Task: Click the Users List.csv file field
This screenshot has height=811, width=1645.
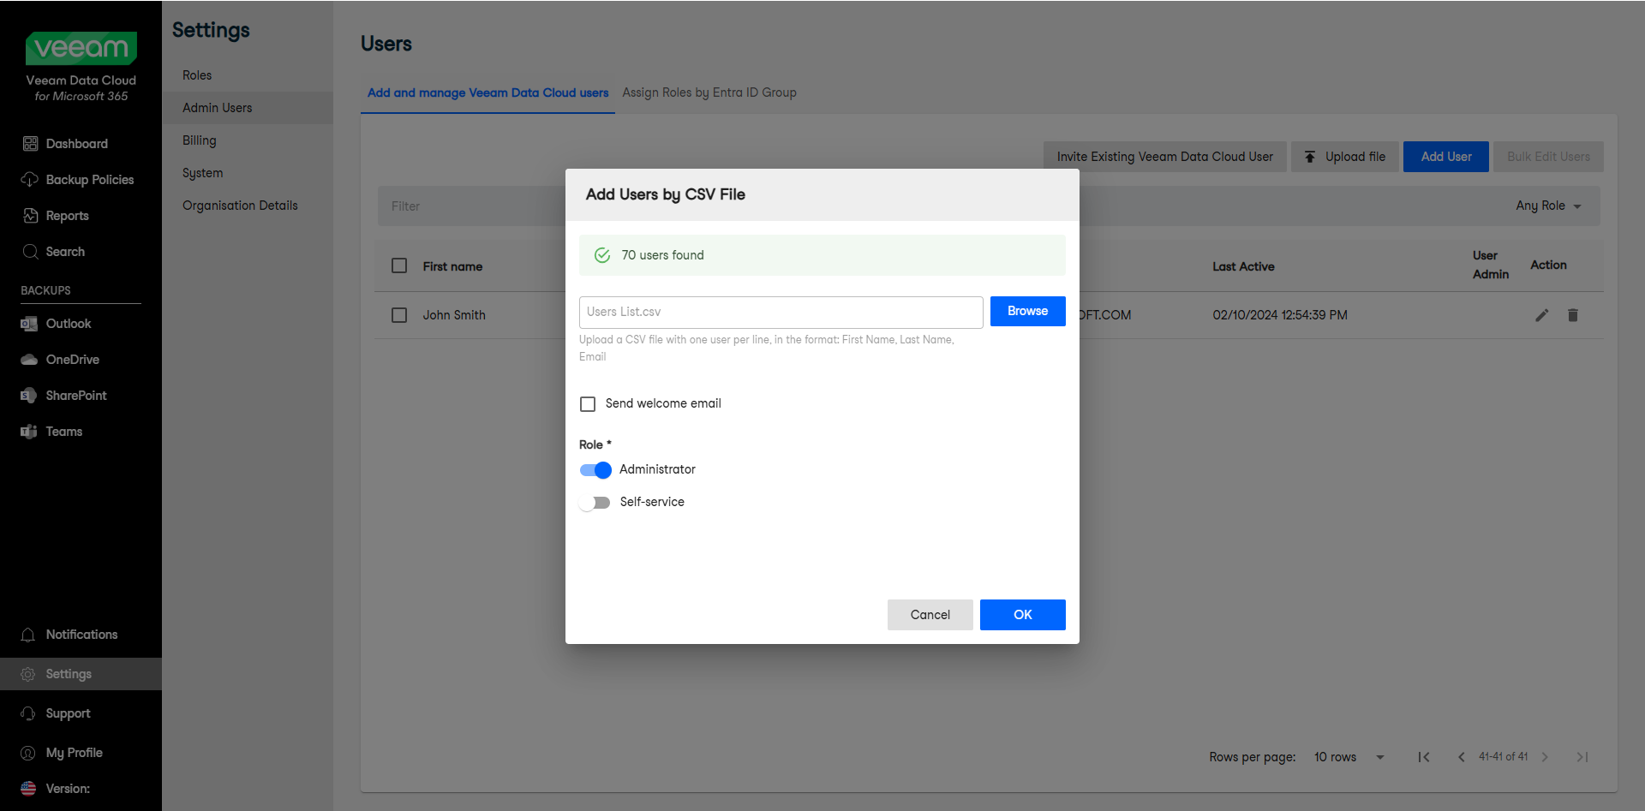Action: coord(781,313)
